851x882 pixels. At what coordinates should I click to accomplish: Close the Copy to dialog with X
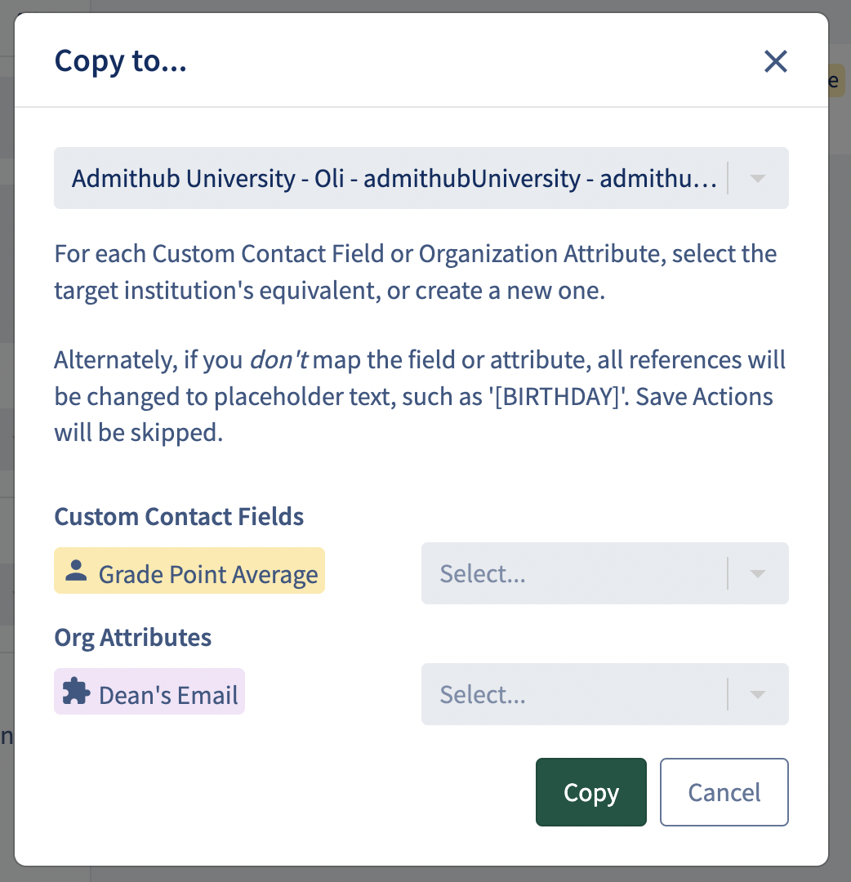[776, 61]
